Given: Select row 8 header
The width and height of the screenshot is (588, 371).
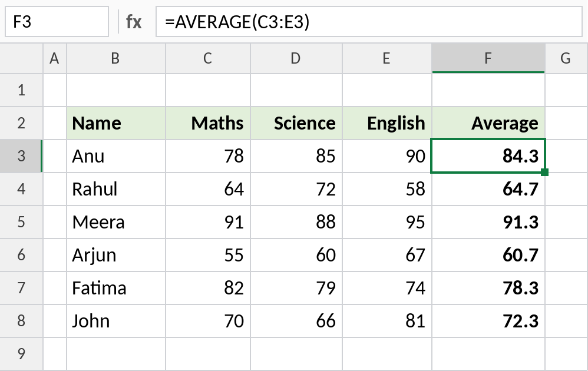Looking at the screenshot, I should click(21, 321).
